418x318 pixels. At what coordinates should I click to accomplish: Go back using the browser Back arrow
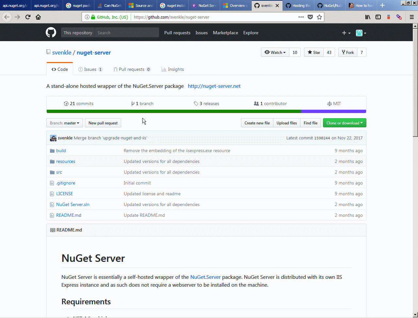tap(7, 17)
